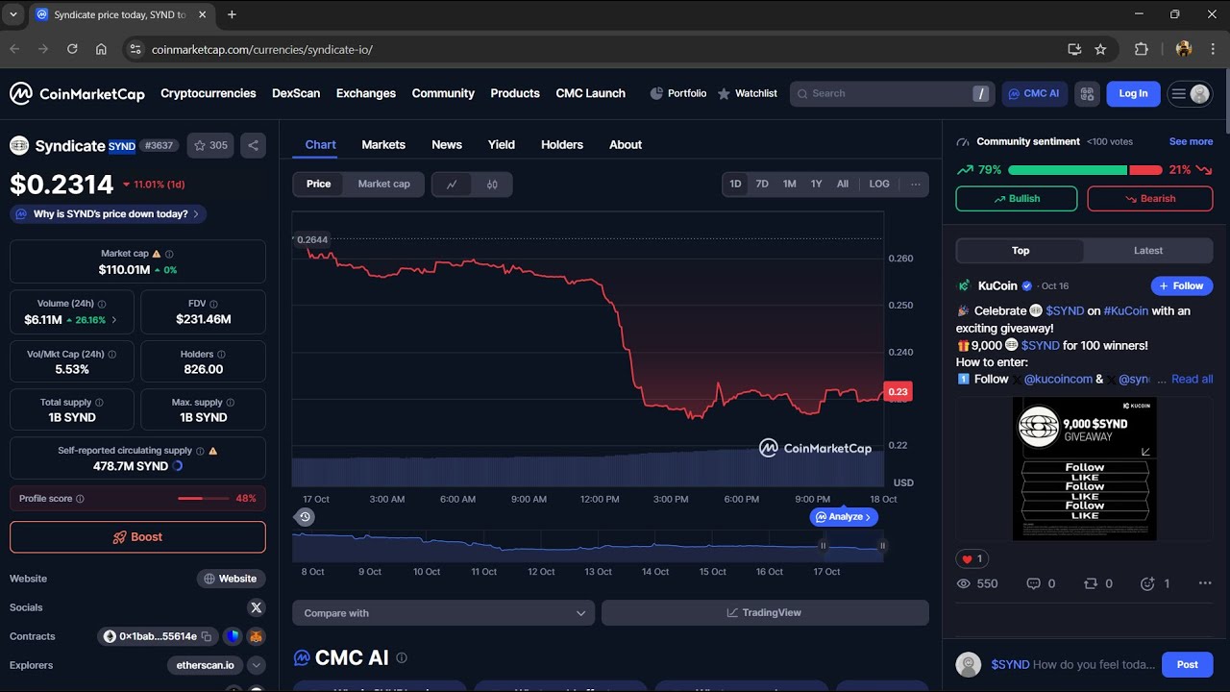Viewport: 1230px width, 692px height.
Task: Switch to the Markets tab
Action: pos(383,145)
